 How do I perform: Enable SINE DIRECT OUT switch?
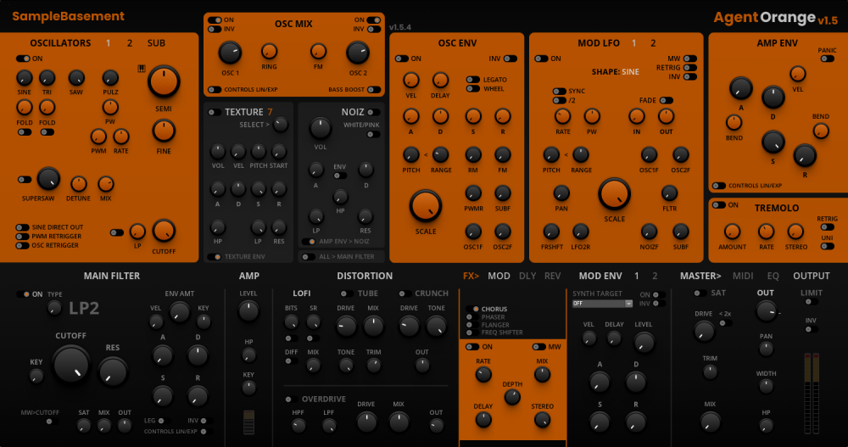click(22, 227)
